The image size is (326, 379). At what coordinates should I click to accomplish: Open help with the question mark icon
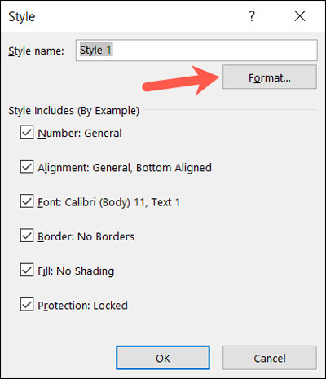[252, 16]
